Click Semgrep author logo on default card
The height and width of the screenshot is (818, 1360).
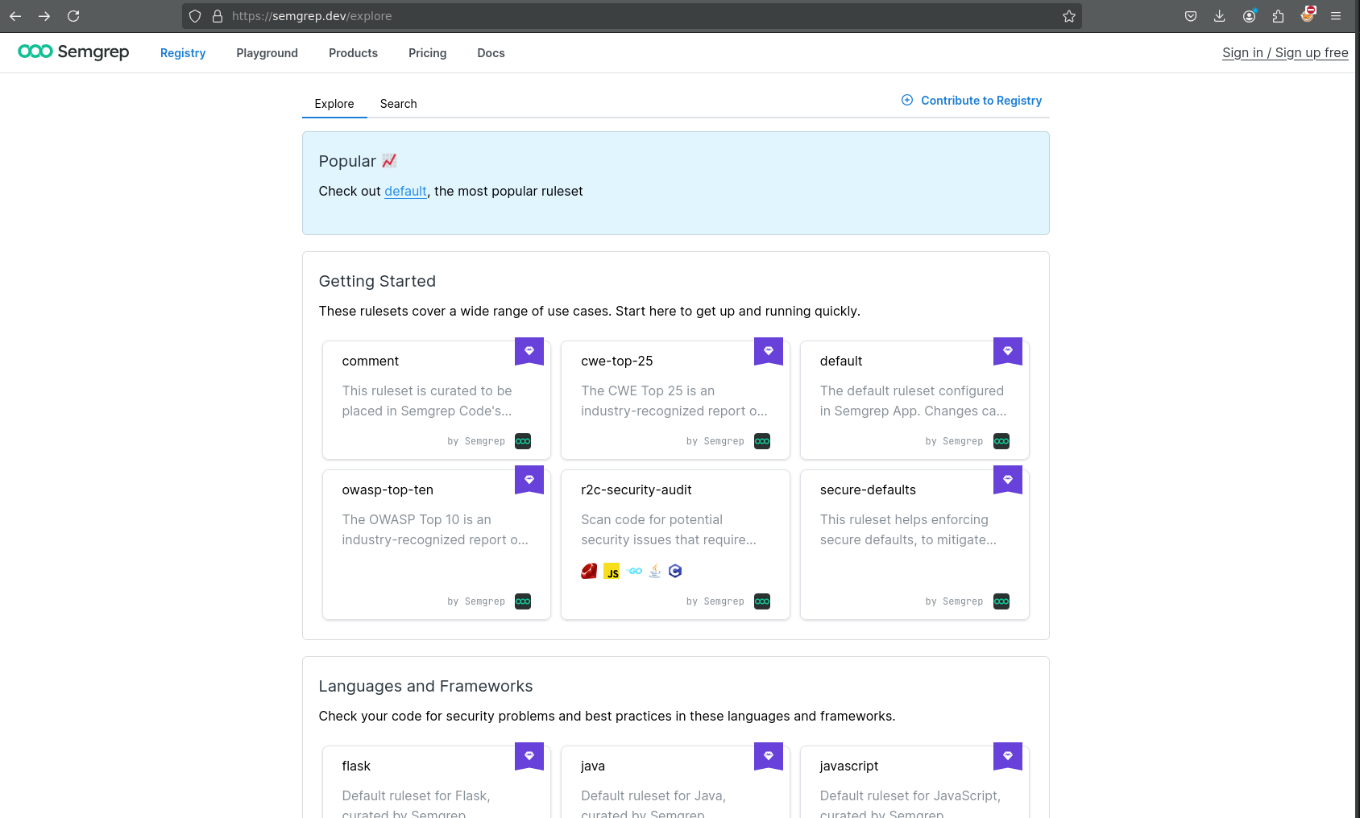1001,441
